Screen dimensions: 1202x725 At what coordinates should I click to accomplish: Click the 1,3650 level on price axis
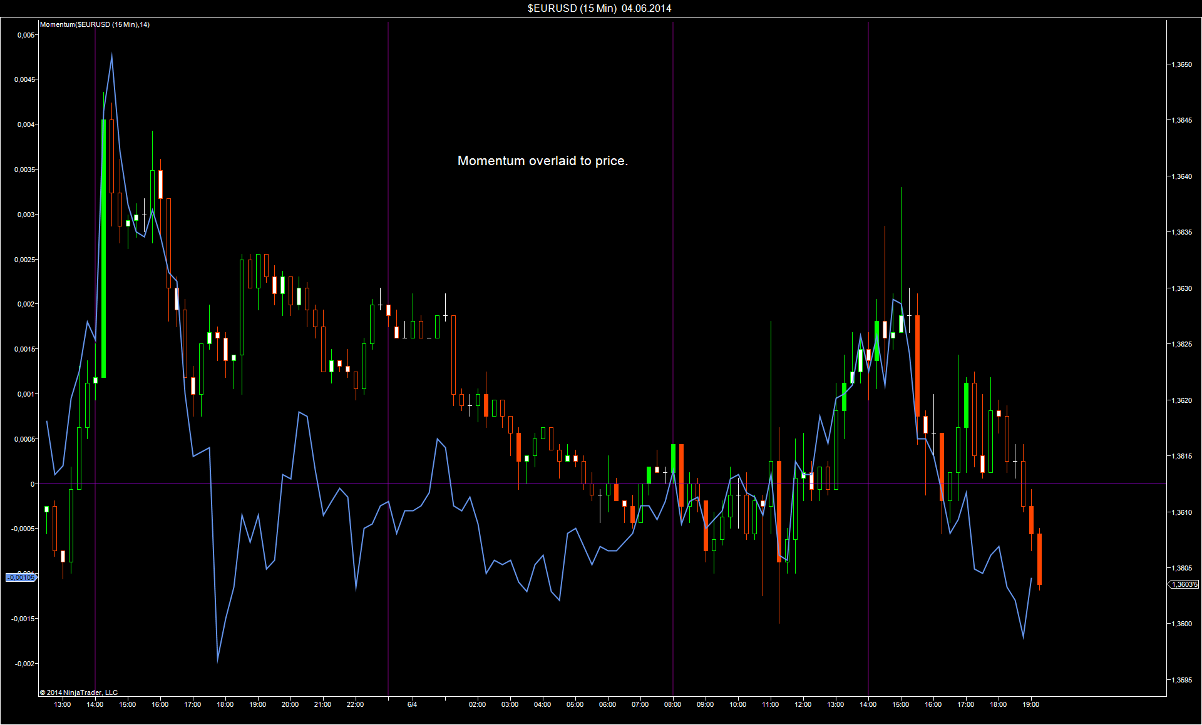point(1181,64)
